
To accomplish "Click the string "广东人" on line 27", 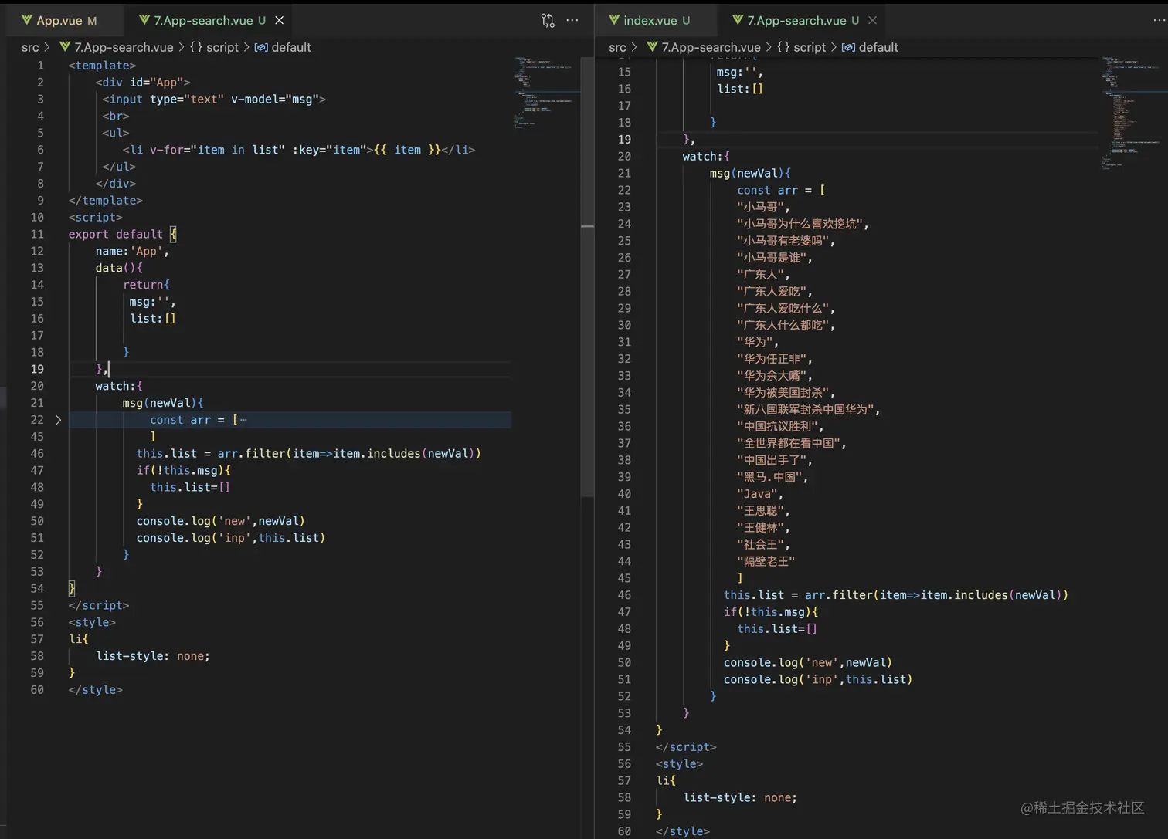I will 760,275.
